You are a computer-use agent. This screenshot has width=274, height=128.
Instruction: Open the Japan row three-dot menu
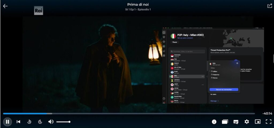203,85
